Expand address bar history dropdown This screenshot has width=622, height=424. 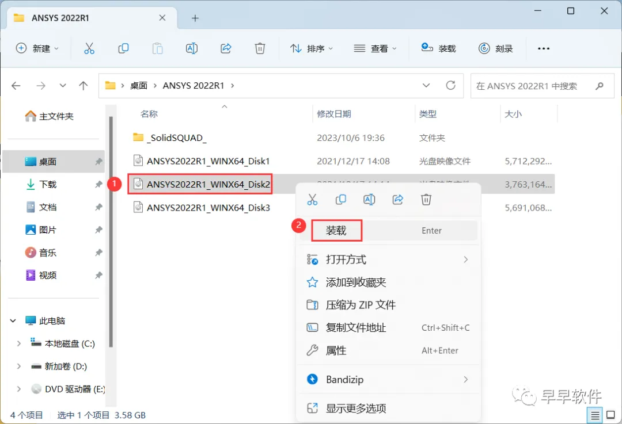click(426, 85)
